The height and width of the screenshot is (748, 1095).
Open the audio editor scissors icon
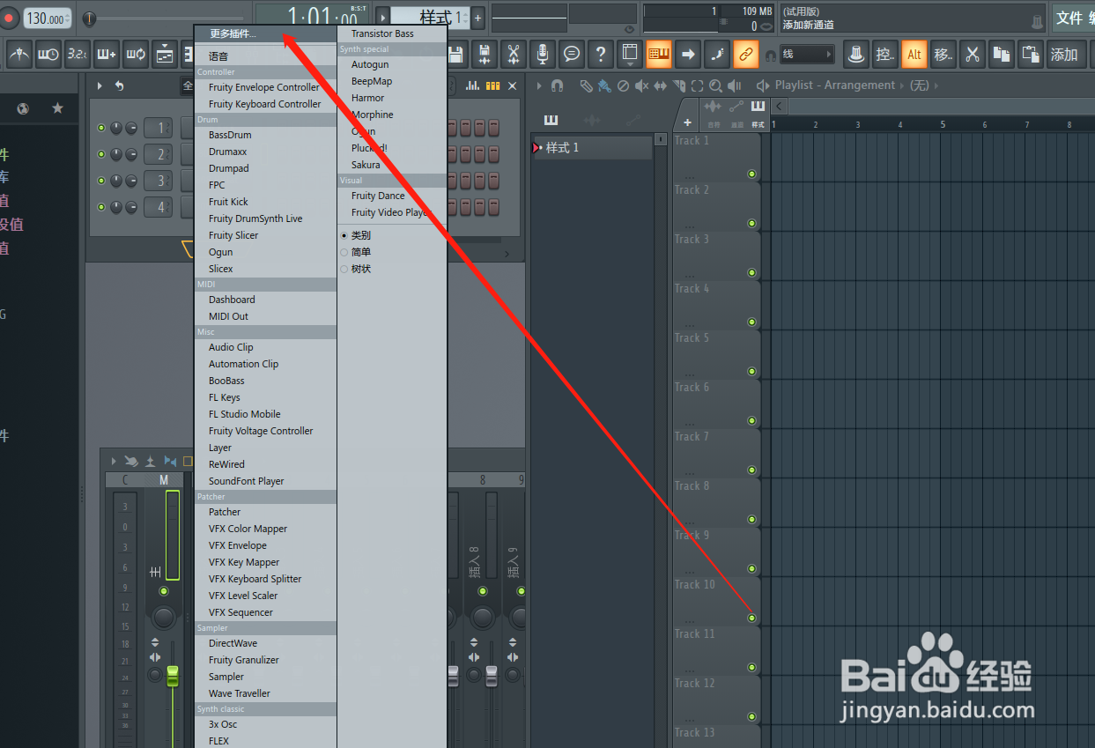point(513,55)
